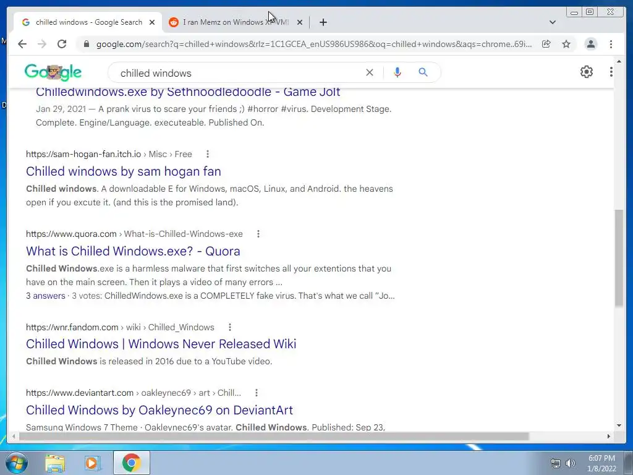The image size is (633, 475).
Task: Open more options for itch.io result
Action: tap(208, 154)
